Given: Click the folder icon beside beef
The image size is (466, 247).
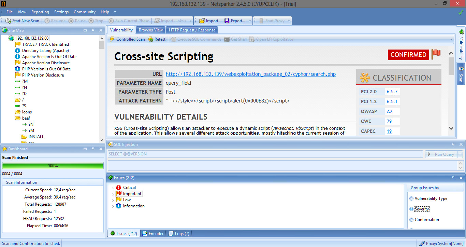Looking at the screenshot, I should (18, 118).
